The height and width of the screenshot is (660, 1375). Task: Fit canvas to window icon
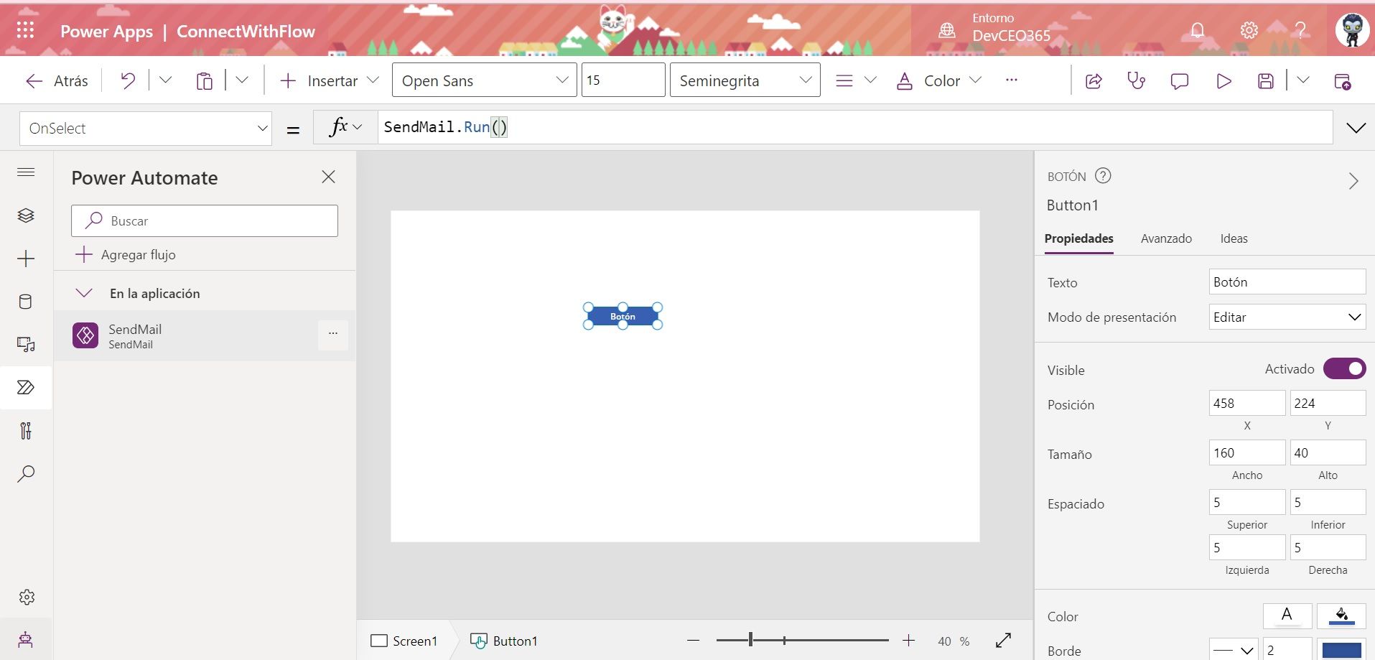click(1004, 641)
